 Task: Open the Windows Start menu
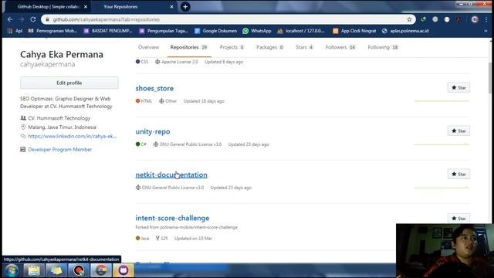click(12, 270)
